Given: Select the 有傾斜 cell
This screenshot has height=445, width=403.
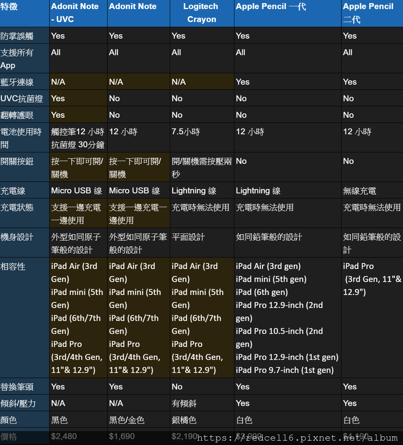Looking at the screenshot, I should (202, 403).
